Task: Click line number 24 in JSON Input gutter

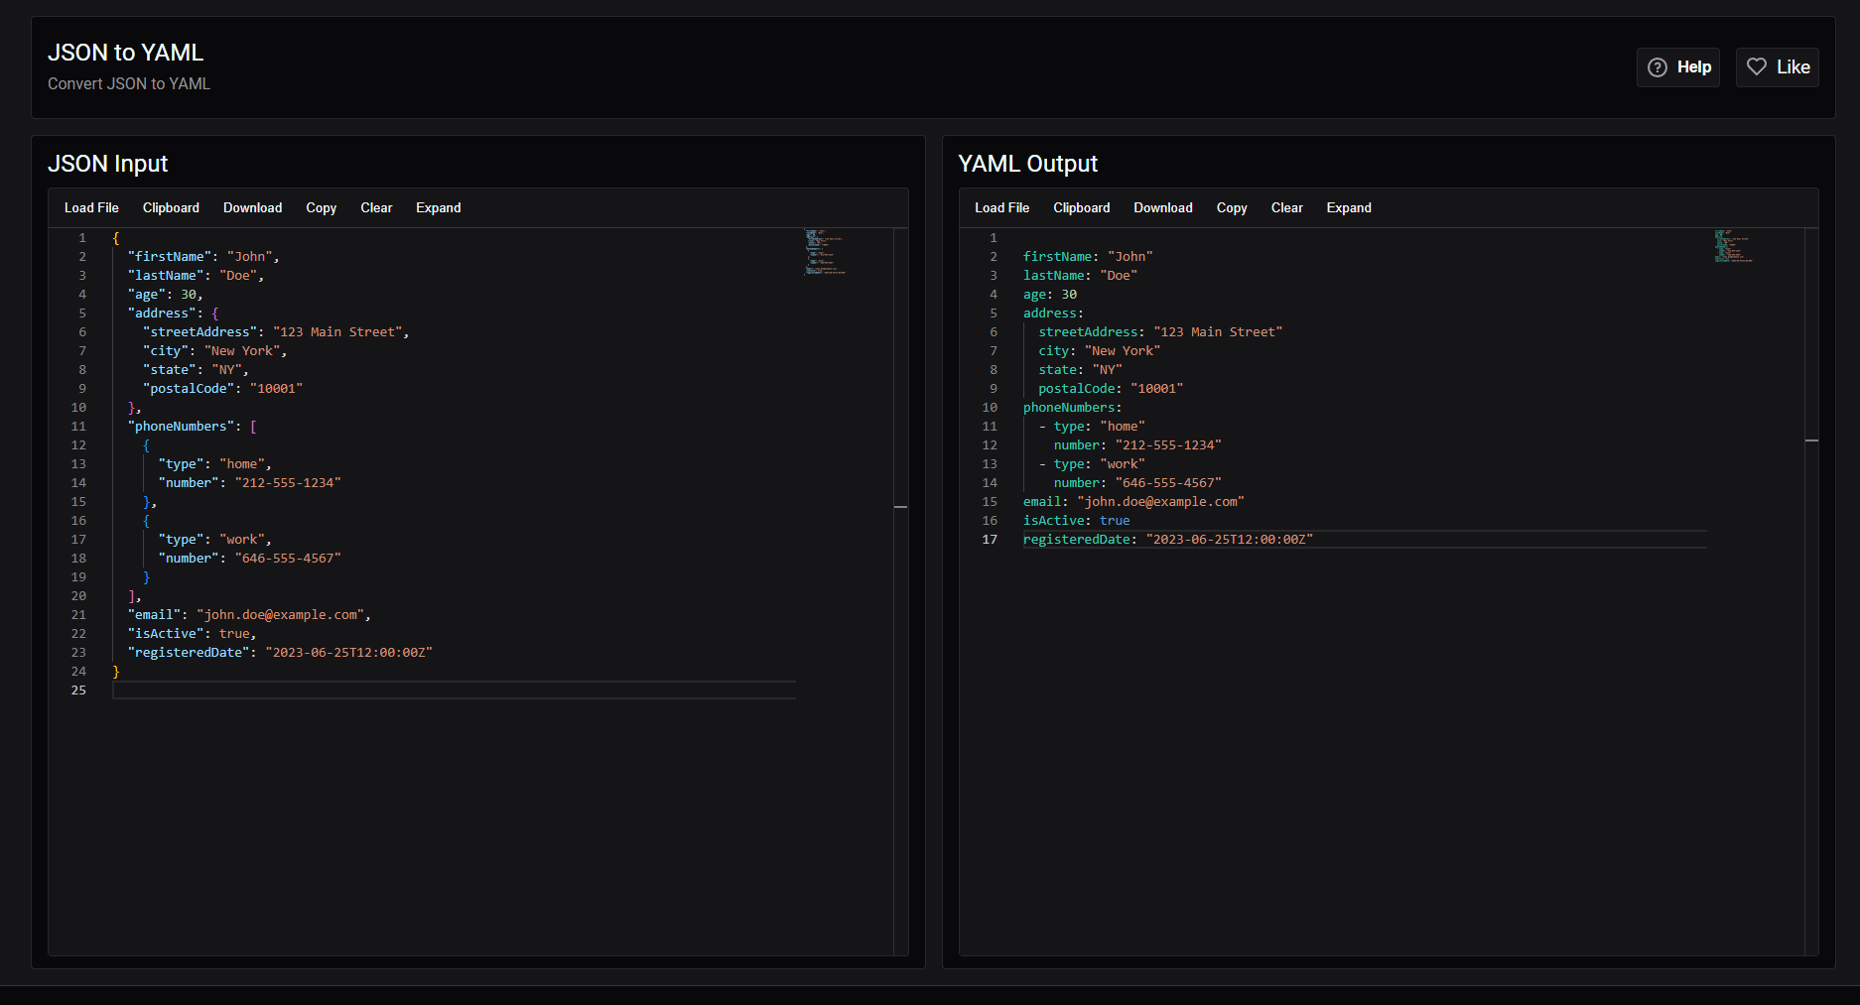Action: click(x=78, y=672)
